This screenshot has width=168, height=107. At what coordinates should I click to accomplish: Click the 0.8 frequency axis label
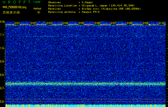coord(2,75)
